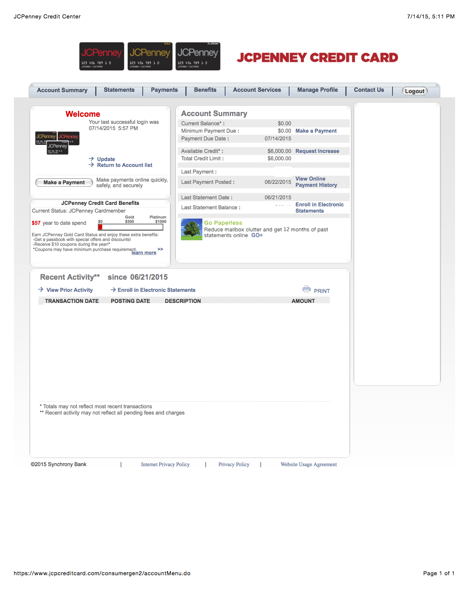Click the Go Paperless heading

tap(223, 223)
